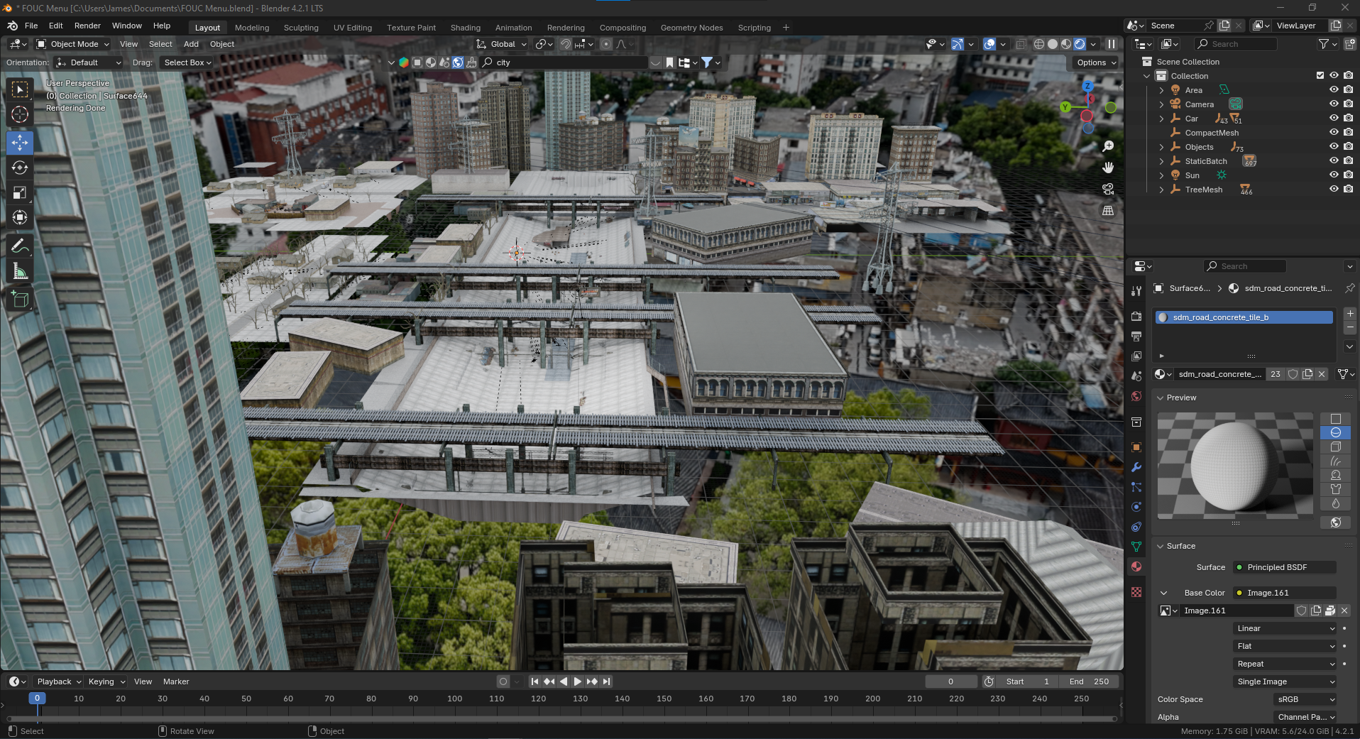Expand the Car item in the outliner

[x=1161, y=119]
